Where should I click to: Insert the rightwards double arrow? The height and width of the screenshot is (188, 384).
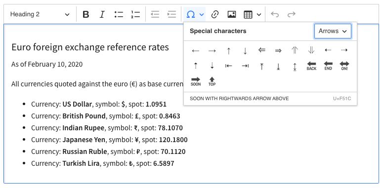pyautogui.click(x=278, y=50)
